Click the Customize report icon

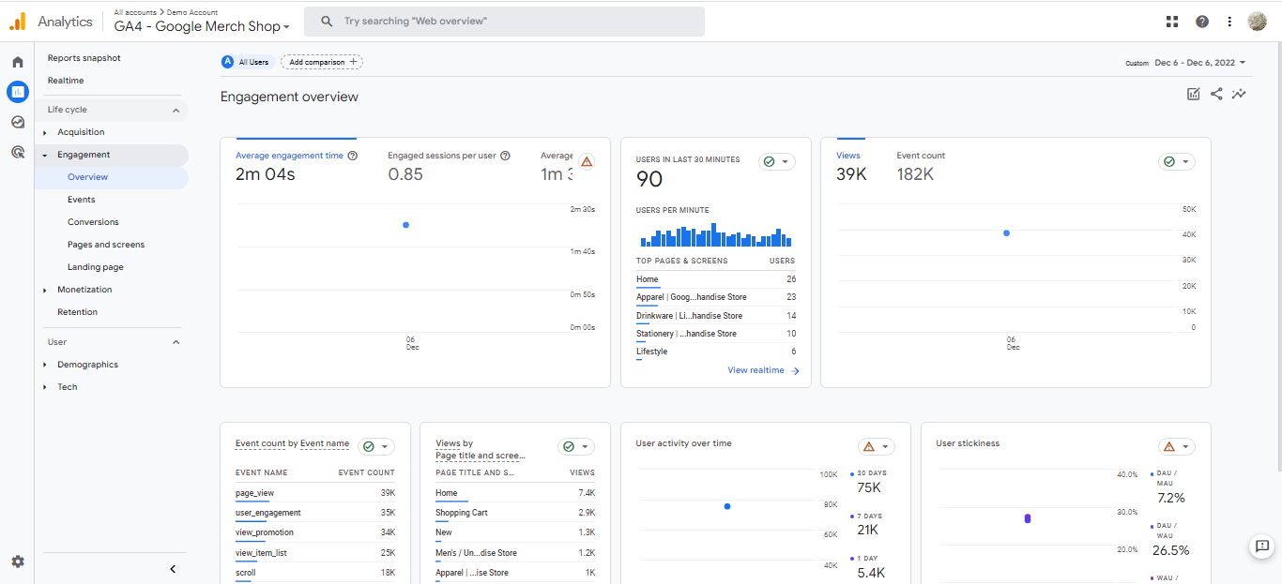click(x=1194, y=94)
